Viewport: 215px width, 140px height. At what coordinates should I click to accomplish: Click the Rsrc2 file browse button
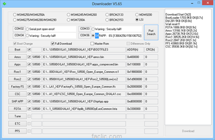point(17,79)
